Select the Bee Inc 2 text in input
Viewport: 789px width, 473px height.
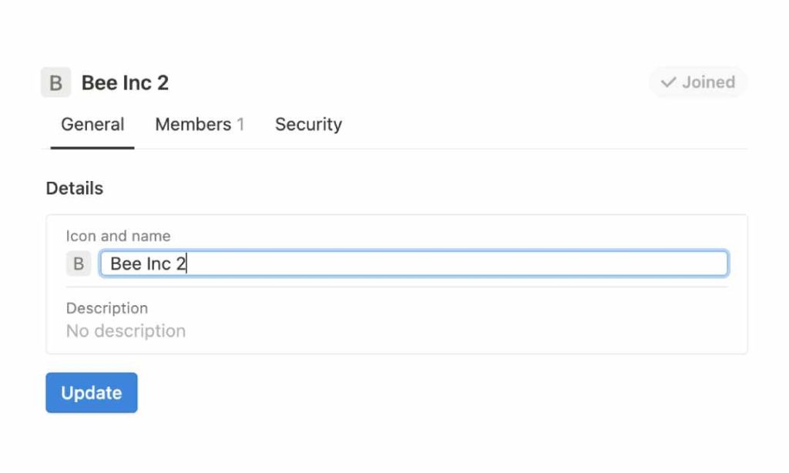pyautogui.click(x=146, y=263)
